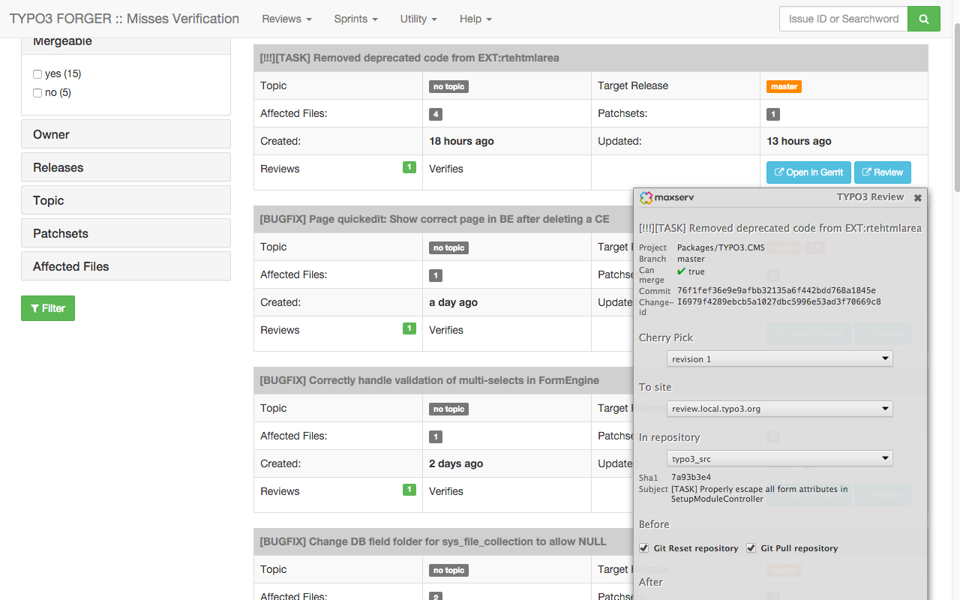The image size is (960, 600).
Task: Click green reviews count for rtehtmlarea task
Action: (409, 167)
